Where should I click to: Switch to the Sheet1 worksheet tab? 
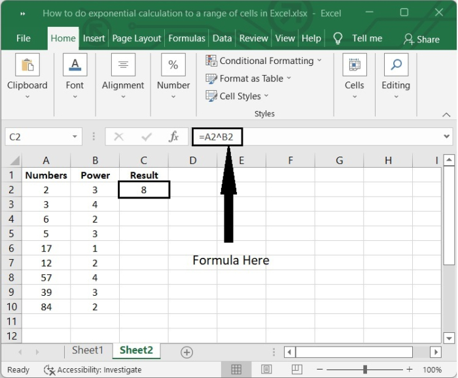click(88, 351)
